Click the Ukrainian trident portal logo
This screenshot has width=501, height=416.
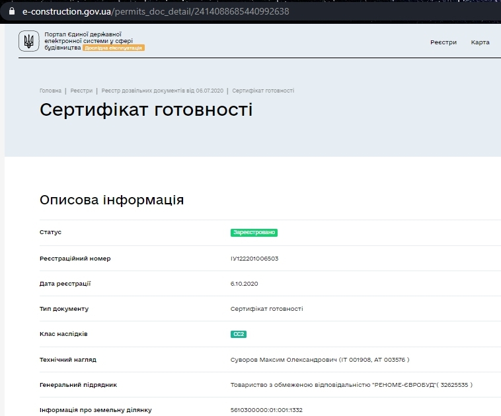coord(29,41)
